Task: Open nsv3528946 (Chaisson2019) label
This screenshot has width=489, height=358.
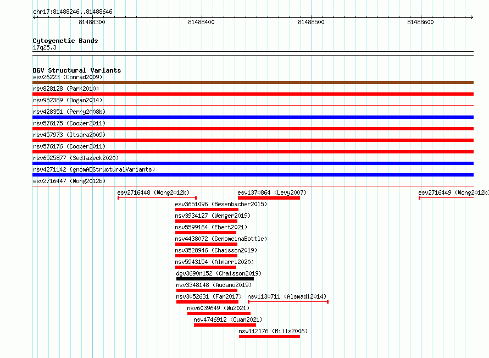Action: click(216, 250)
